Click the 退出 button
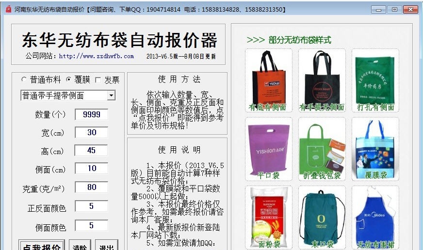The image size is (423, 250). point(107,246)
